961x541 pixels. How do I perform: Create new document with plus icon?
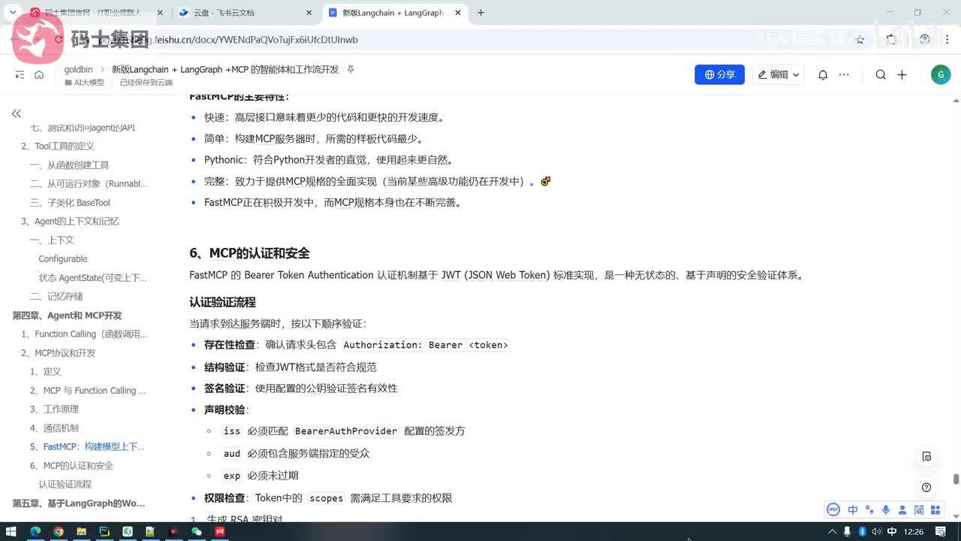[x=902, y=74]
